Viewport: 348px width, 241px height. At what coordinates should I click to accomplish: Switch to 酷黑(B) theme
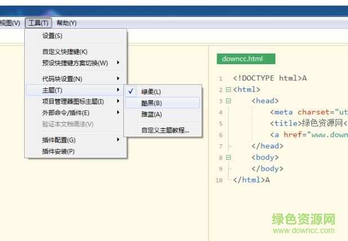point(151,103)
